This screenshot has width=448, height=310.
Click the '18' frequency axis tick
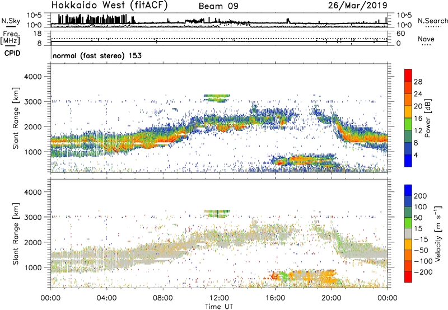click(x=38, y=34)
